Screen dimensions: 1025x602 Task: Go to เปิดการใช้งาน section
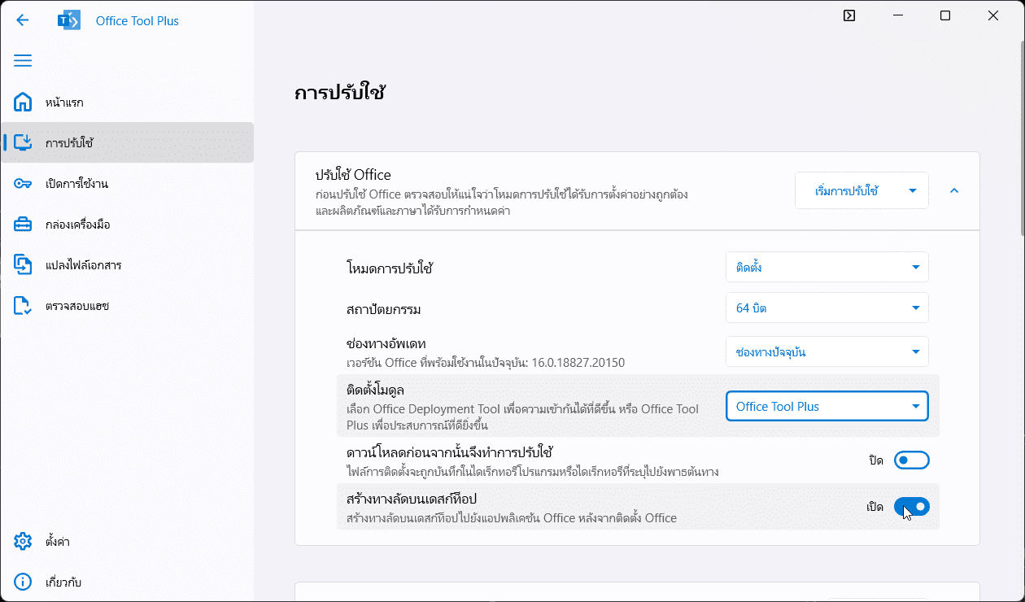(127, 184)
